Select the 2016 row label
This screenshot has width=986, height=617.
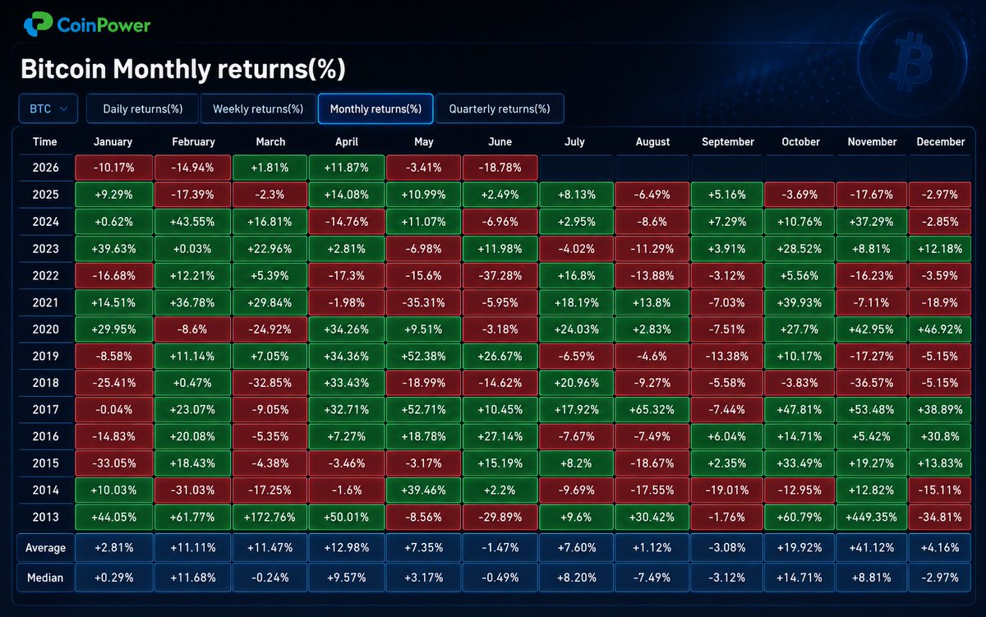45,437
